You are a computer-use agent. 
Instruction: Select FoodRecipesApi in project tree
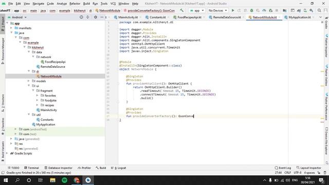(55, 62)
